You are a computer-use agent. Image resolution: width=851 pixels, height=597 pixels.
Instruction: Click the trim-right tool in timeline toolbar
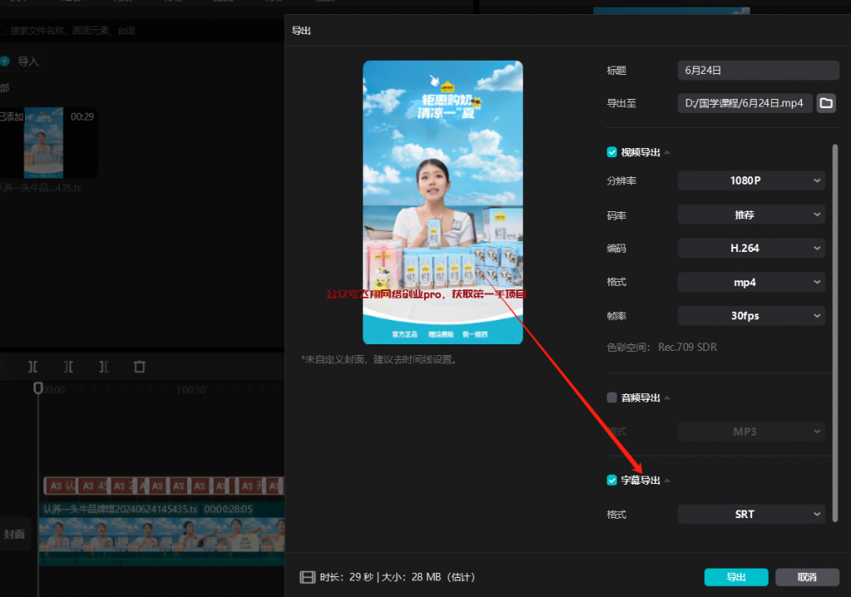104,367
